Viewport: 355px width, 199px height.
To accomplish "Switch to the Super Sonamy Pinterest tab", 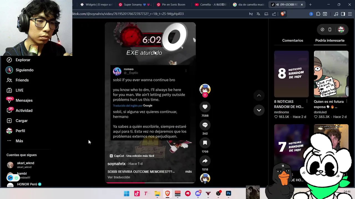I will coord(135,5).
